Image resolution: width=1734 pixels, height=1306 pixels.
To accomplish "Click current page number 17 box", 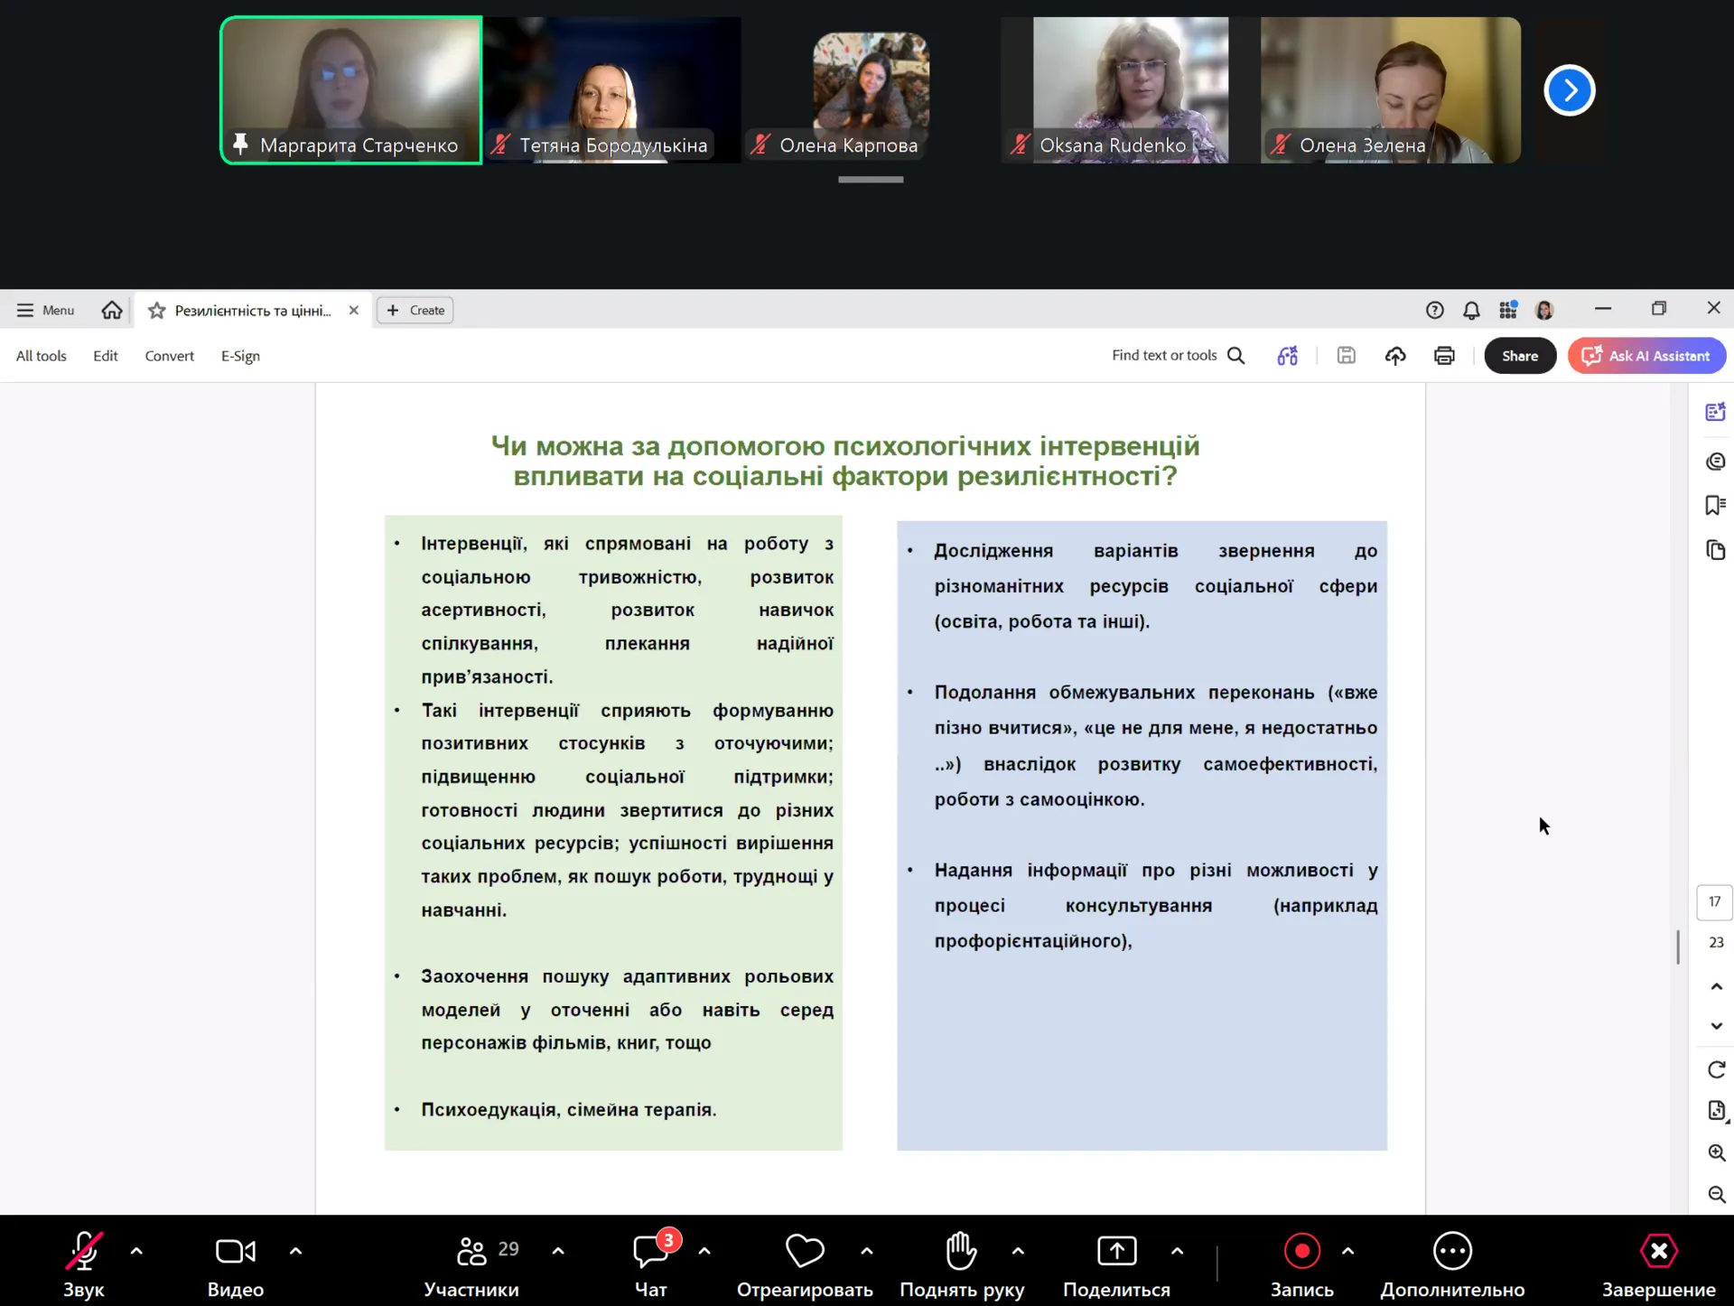I will pyautogui.click(x=1715, y=901).
